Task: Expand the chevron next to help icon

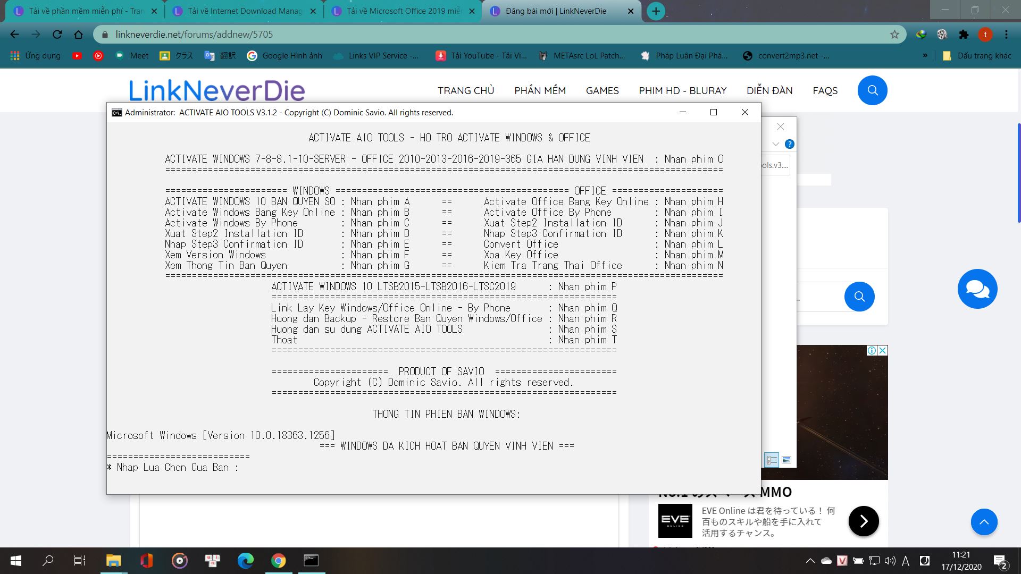Action: tap(776, 144)
